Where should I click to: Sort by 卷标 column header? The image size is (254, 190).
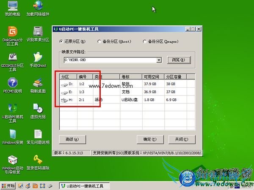[x=131, y=77]
